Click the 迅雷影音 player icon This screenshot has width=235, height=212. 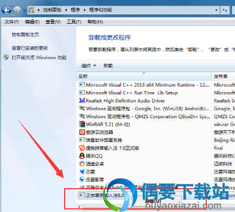click(82, 179)
